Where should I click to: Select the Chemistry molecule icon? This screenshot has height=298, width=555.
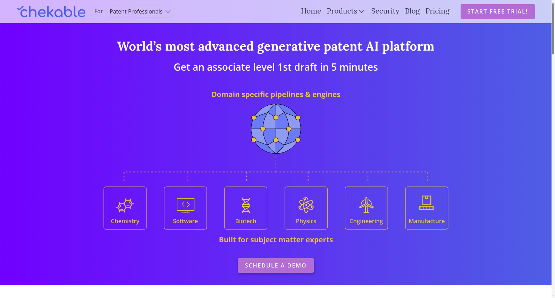click(x=125, y=205)
